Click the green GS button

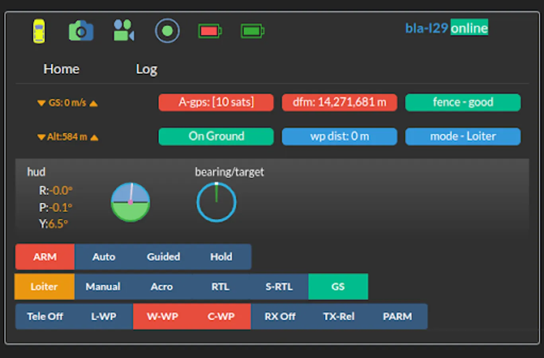pos(338,287)
